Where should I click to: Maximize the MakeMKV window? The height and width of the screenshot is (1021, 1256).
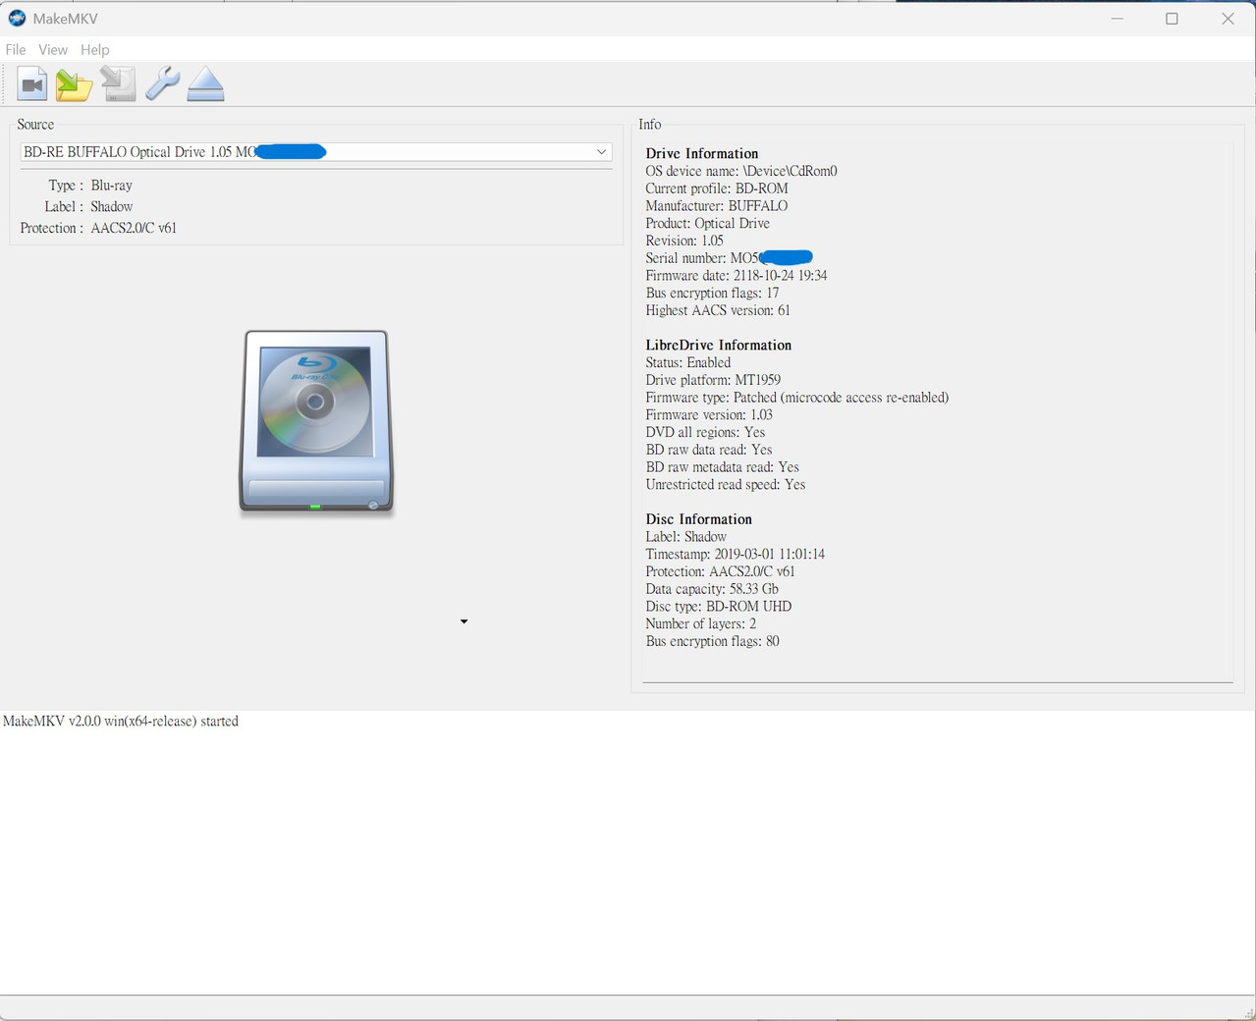click(x=1172, y=19)
